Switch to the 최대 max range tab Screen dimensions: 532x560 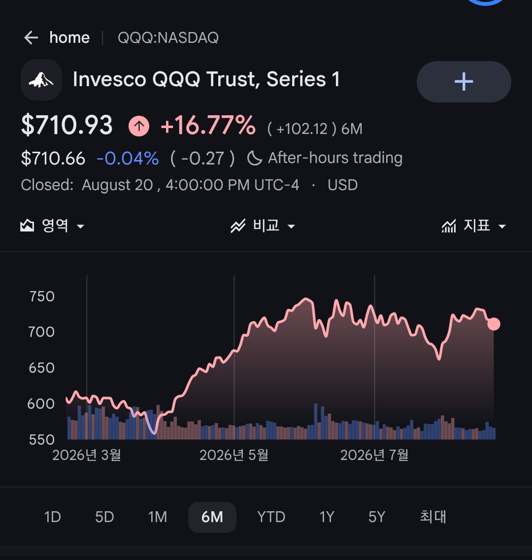[x=433, y=517]
